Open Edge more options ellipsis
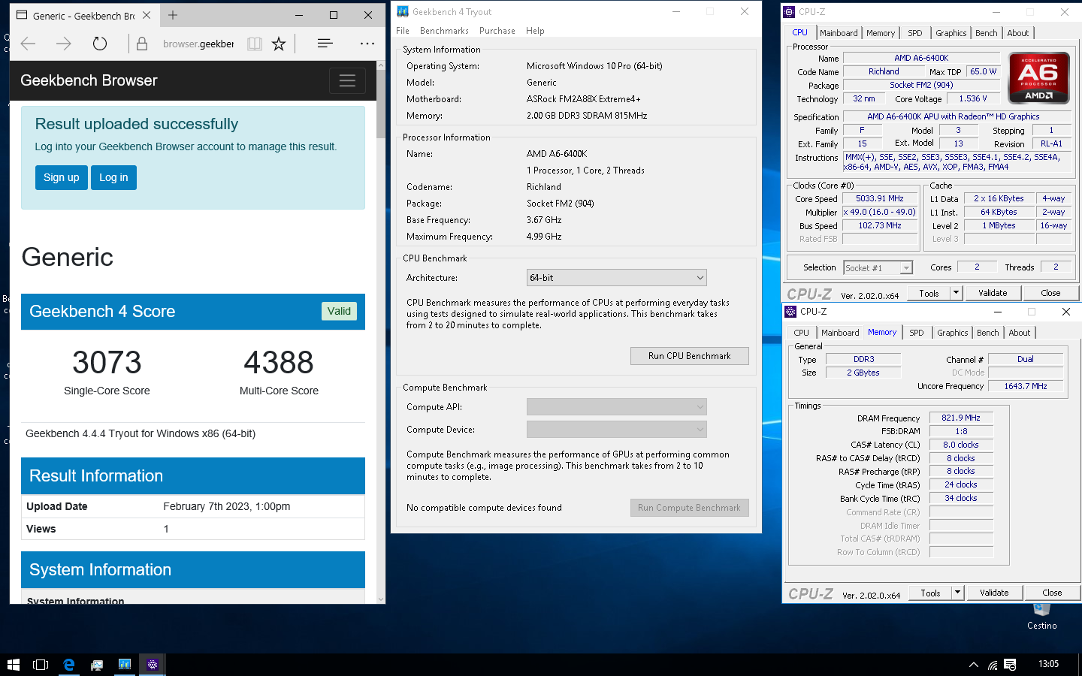Screen dimensions: 1082x676 [367, 44]
